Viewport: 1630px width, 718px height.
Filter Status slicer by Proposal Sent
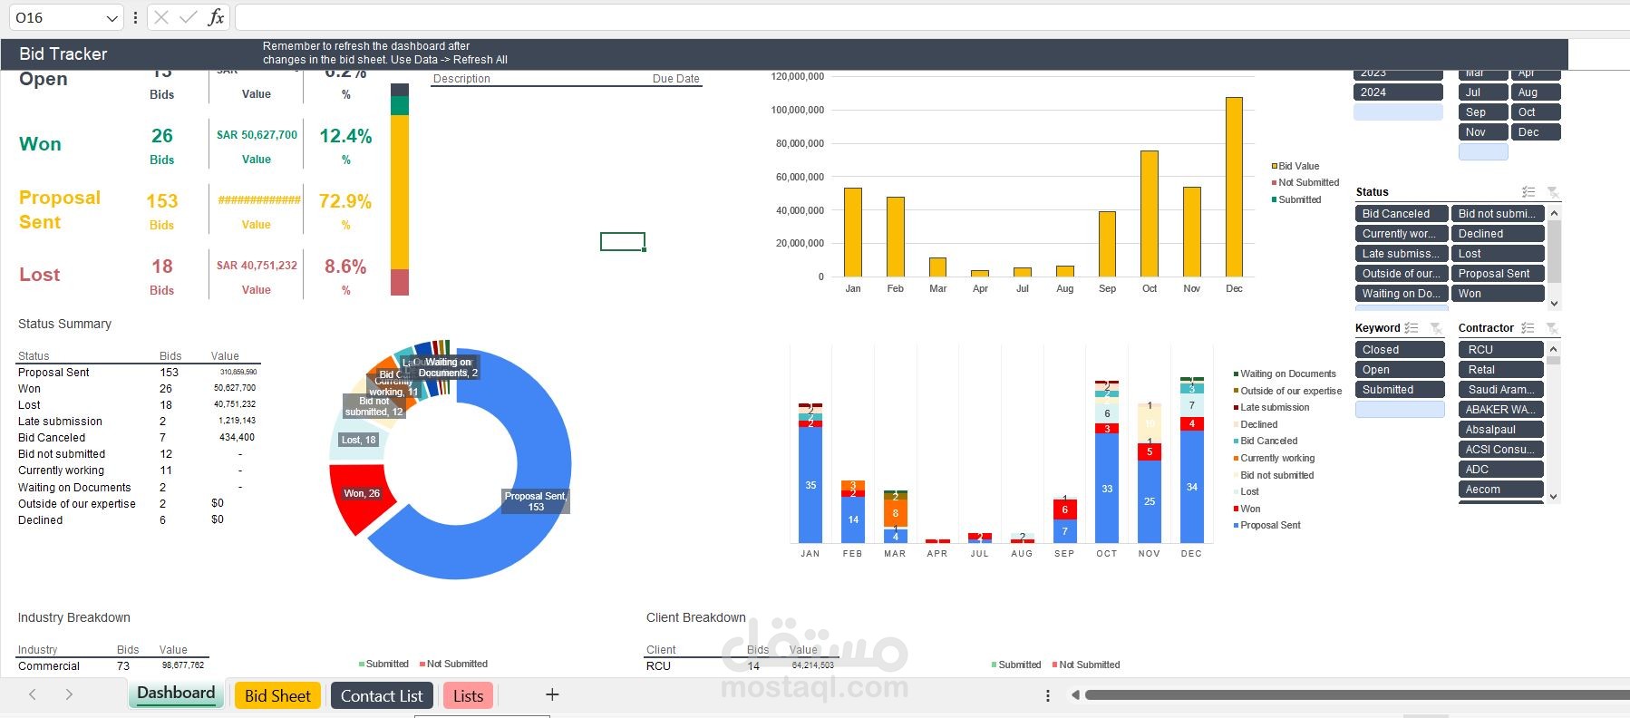pos(1498,274)
